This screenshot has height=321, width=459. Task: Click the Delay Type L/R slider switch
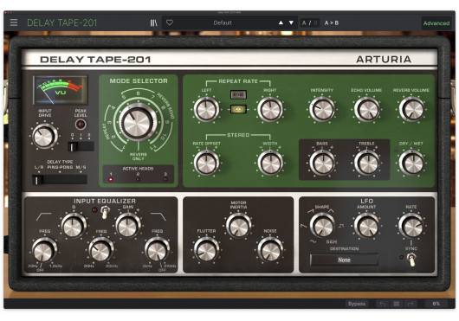(60, 179)
